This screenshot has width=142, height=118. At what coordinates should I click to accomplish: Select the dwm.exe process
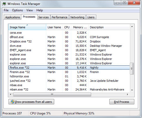pos(69,46)
